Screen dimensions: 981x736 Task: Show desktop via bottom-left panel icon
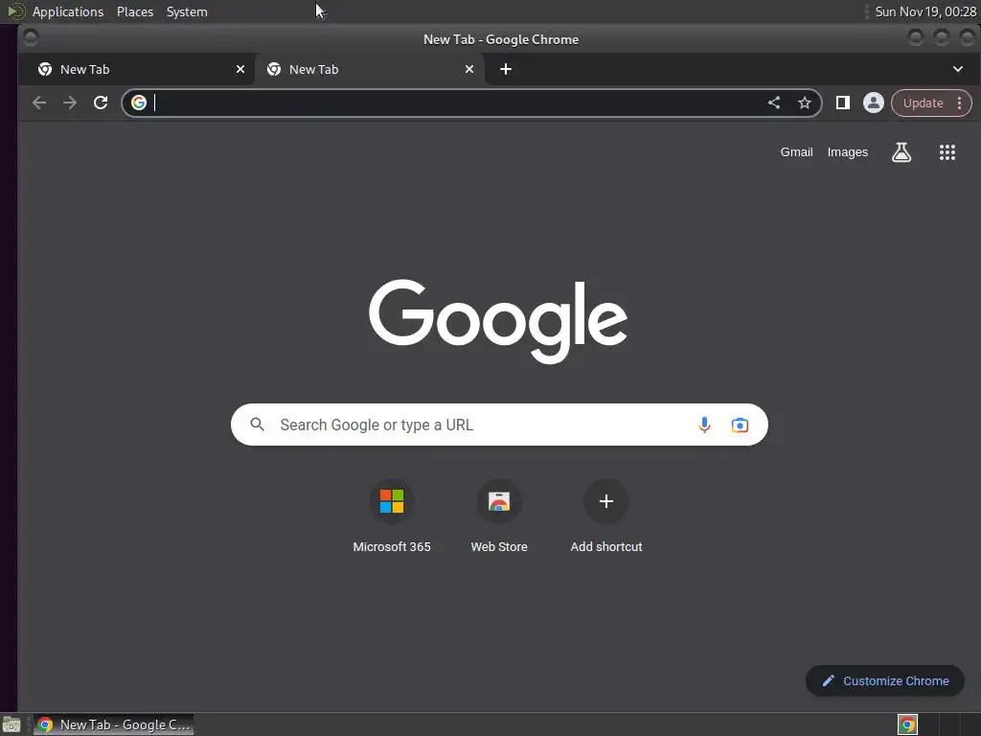pyautogui.click(x=11, y=725)
